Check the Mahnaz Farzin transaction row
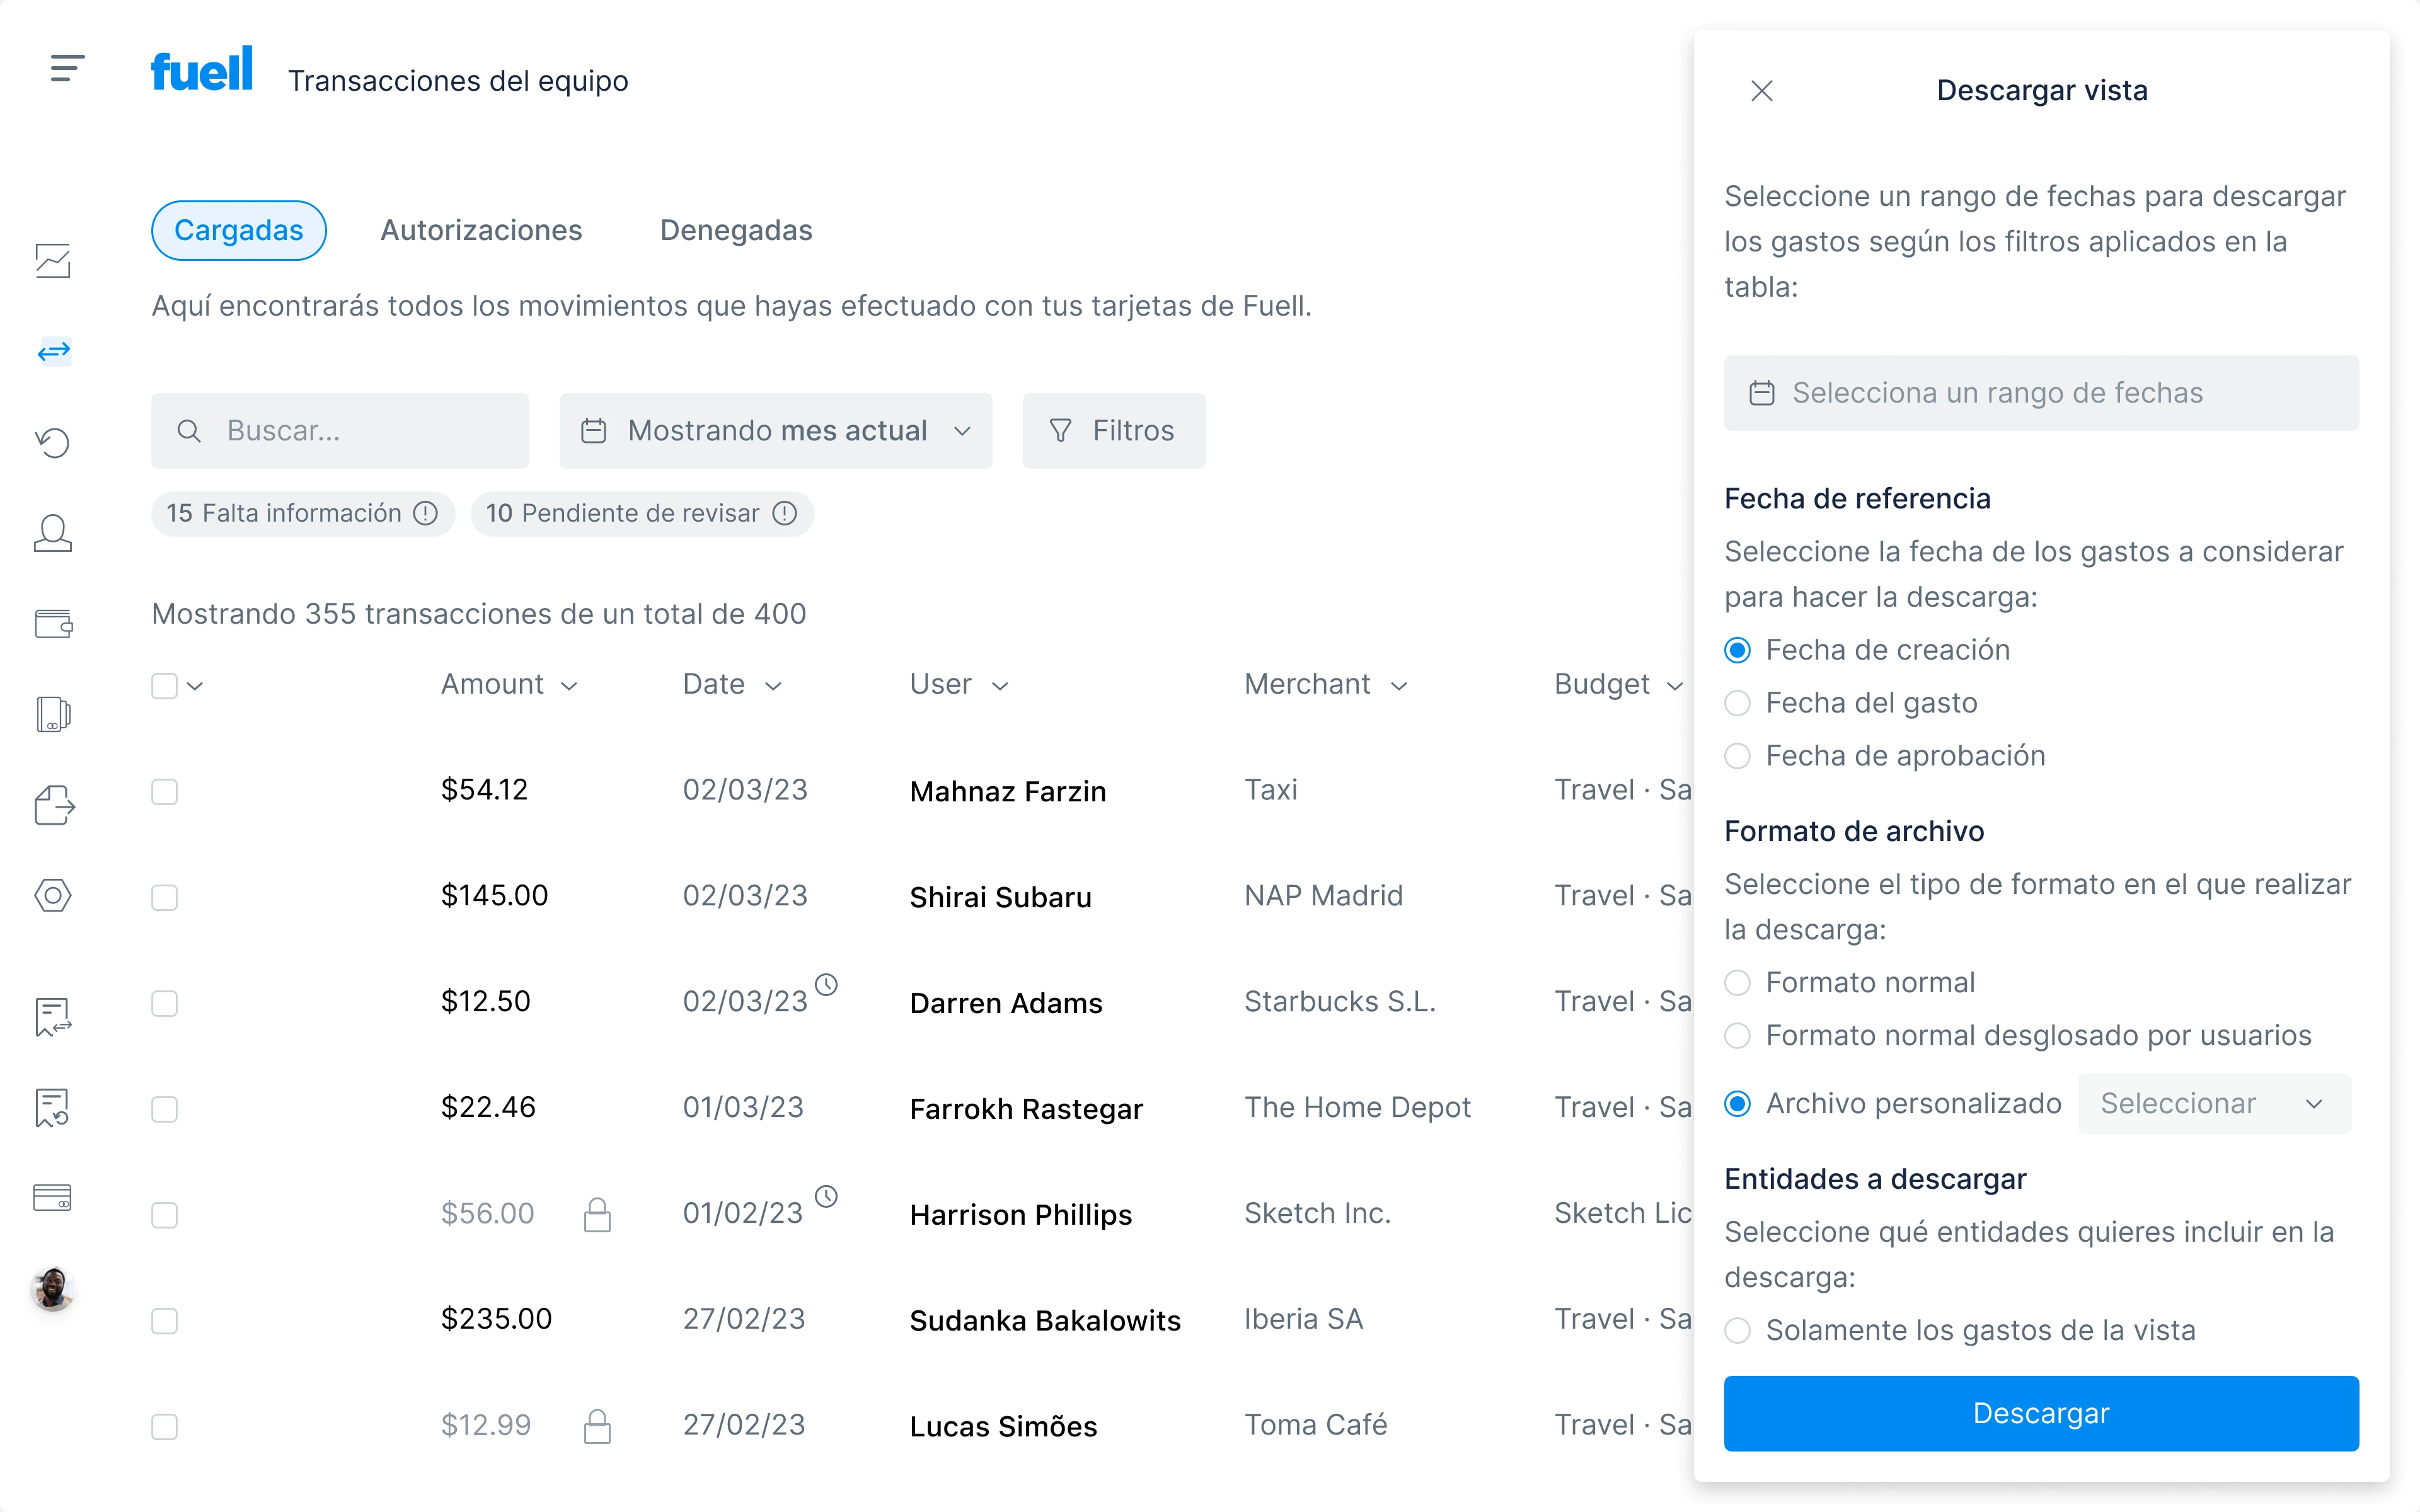The height and width of the screenshot is (1512, 2420). tap(164, 791)
